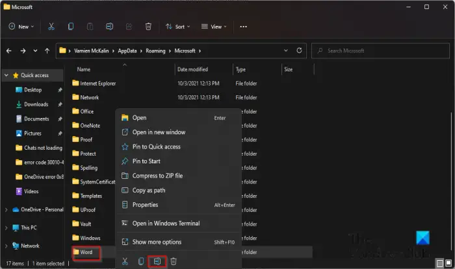Click the Copy icon in the top toolbar
The height and width of the screenshot is (269, 455).
(70, 27)
